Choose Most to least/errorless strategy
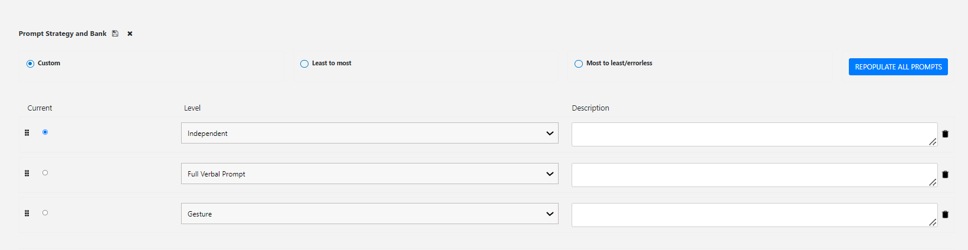This screenshot has height=250, width=968. click(579, 64)
